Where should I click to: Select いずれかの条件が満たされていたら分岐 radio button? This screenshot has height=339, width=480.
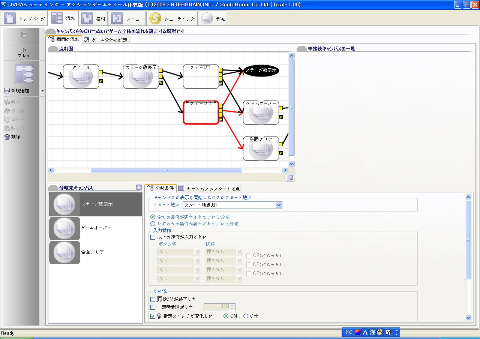tap(153, 223)
